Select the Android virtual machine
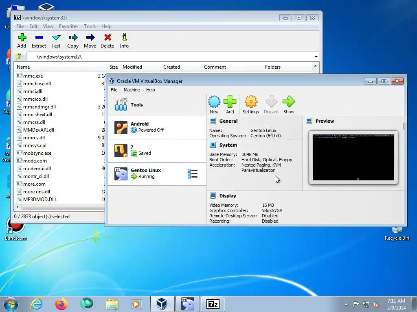The width and height of the screenshot is (417, 312). 157,127
